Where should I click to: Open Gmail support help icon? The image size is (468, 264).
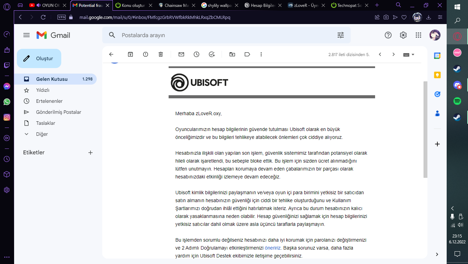pyautogui.click(x=388, y=35)
